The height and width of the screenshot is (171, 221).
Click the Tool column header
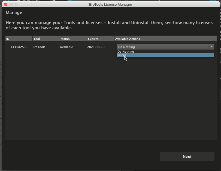46,39
